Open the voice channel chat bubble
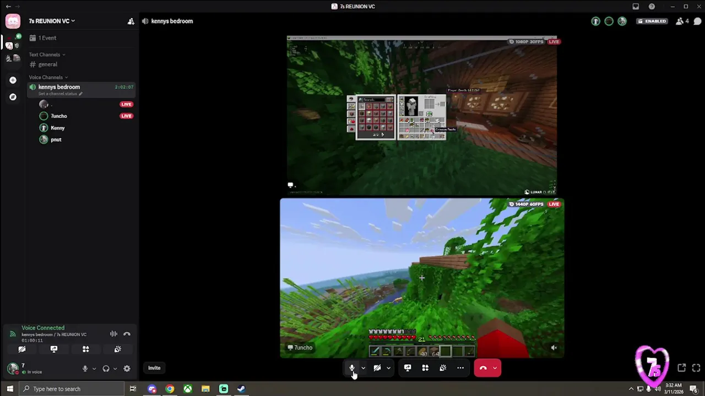The image size is (705, 396). 697,21
